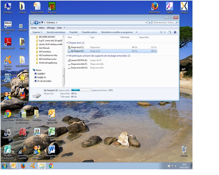Show hidden tray icons arrow
The height and width of the screenshot is (175, 219).
(165, 166)
